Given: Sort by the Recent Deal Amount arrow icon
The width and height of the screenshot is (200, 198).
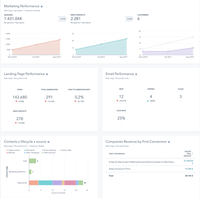Looking at the screenshot, I should [x=192, y=153].
